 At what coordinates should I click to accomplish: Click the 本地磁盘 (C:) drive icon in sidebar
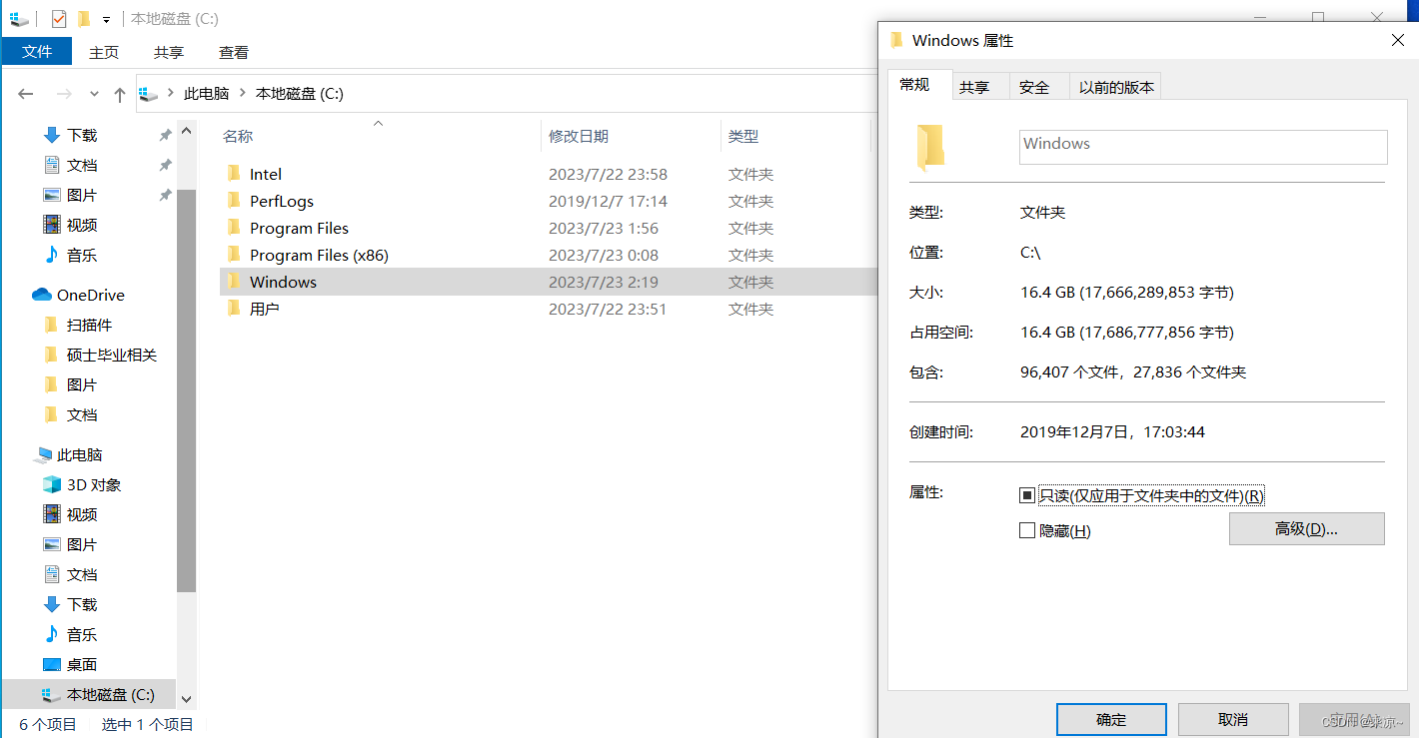coord(51,694)
